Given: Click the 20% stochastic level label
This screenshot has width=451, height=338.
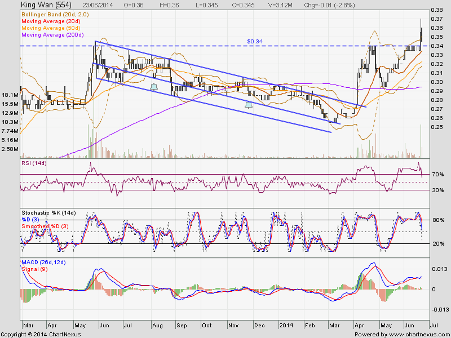Looking at the screenshot, I should pyautogui.click(x=438, y=244).
